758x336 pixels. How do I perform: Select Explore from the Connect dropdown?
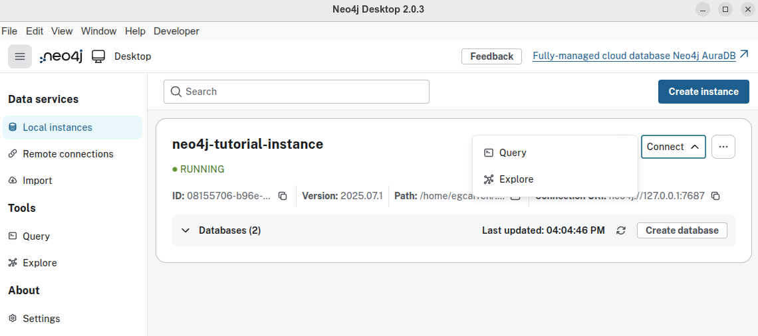coord(516,179)
